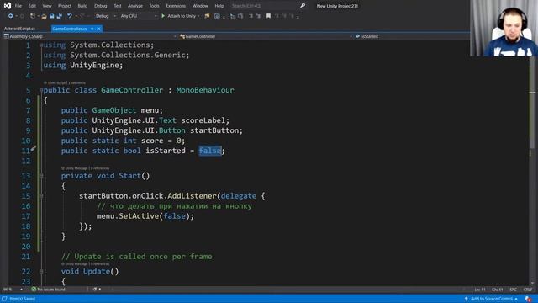
Task: Click the webcam overlay thumbnail
Action: coord(504,28)
